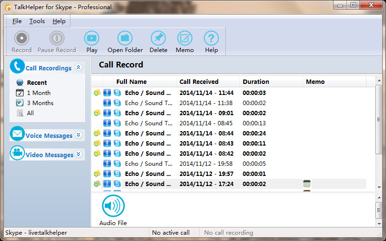Select the recording from 2014/11/14 - 11:38
Screen dimensions: 386x241
click(x=229, y=103)
